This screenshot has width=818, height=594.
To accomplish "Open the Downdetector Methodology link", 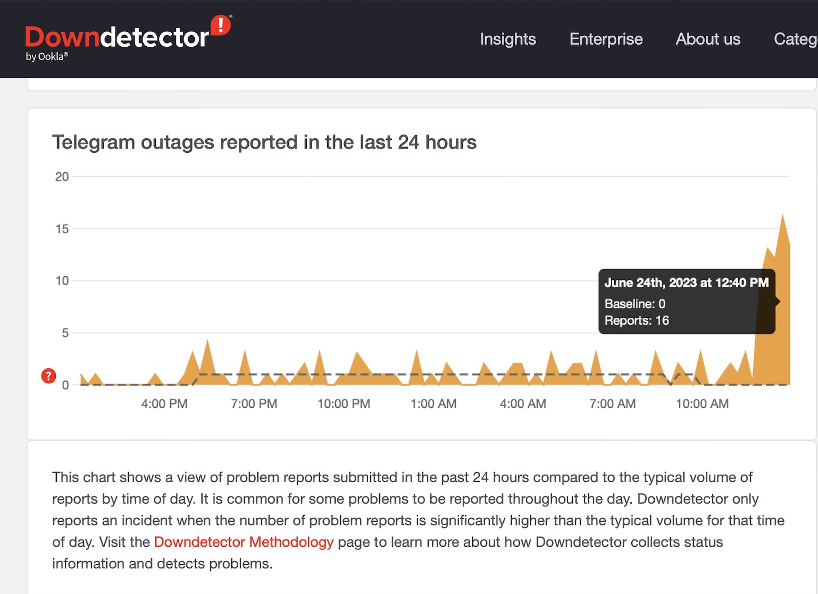I will click(x=244, y=542).
